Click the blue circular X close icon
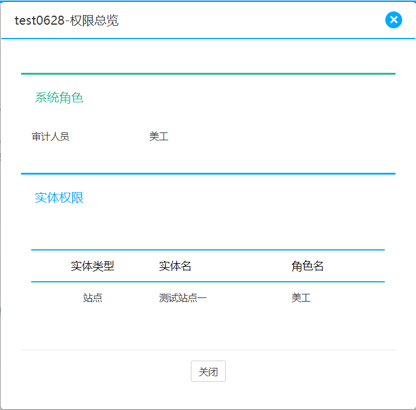Screen dimensions: 416x410 click(393, 20)
